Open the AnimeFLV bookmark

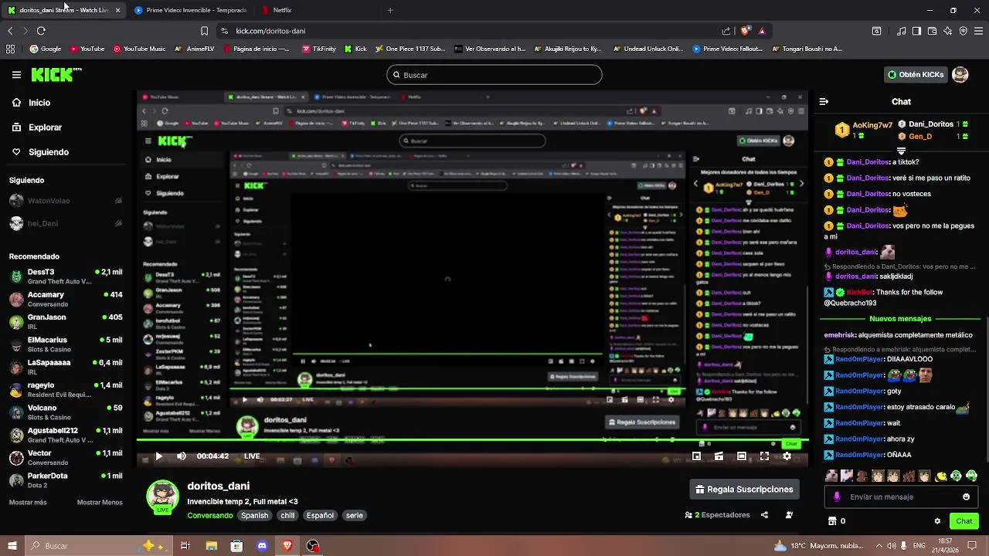(x=194, y=49)
